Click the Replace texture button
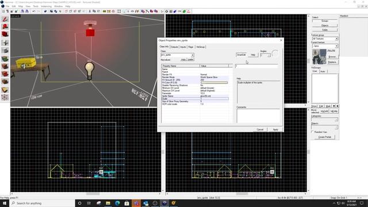Screen dimensions: 368x207 [332, 62]
